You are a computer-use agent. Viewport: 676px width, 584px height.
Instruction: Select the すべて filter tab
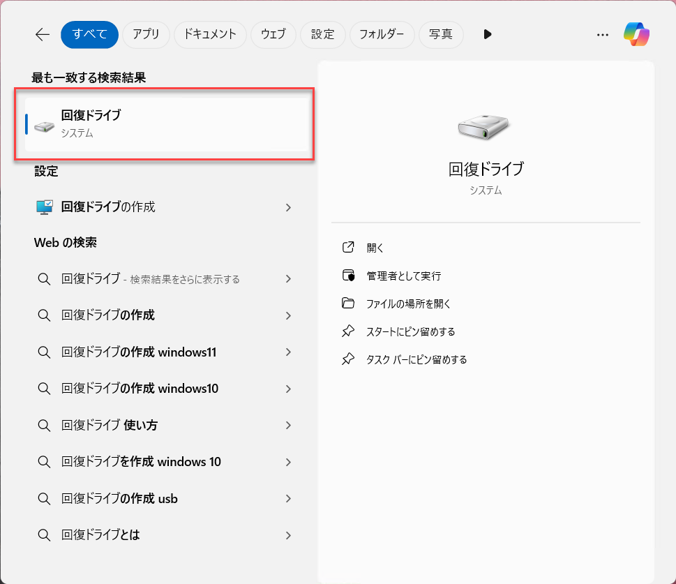click(x=90, y=34)
